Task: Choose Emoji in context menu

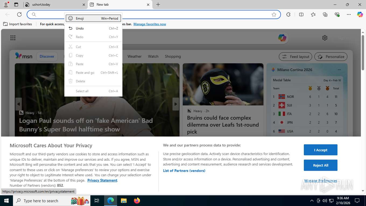Action: [93, 18]
